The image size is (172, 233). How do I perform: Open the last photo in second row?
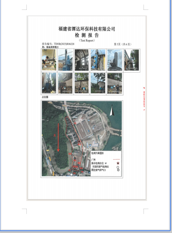[x=115, y=83]
